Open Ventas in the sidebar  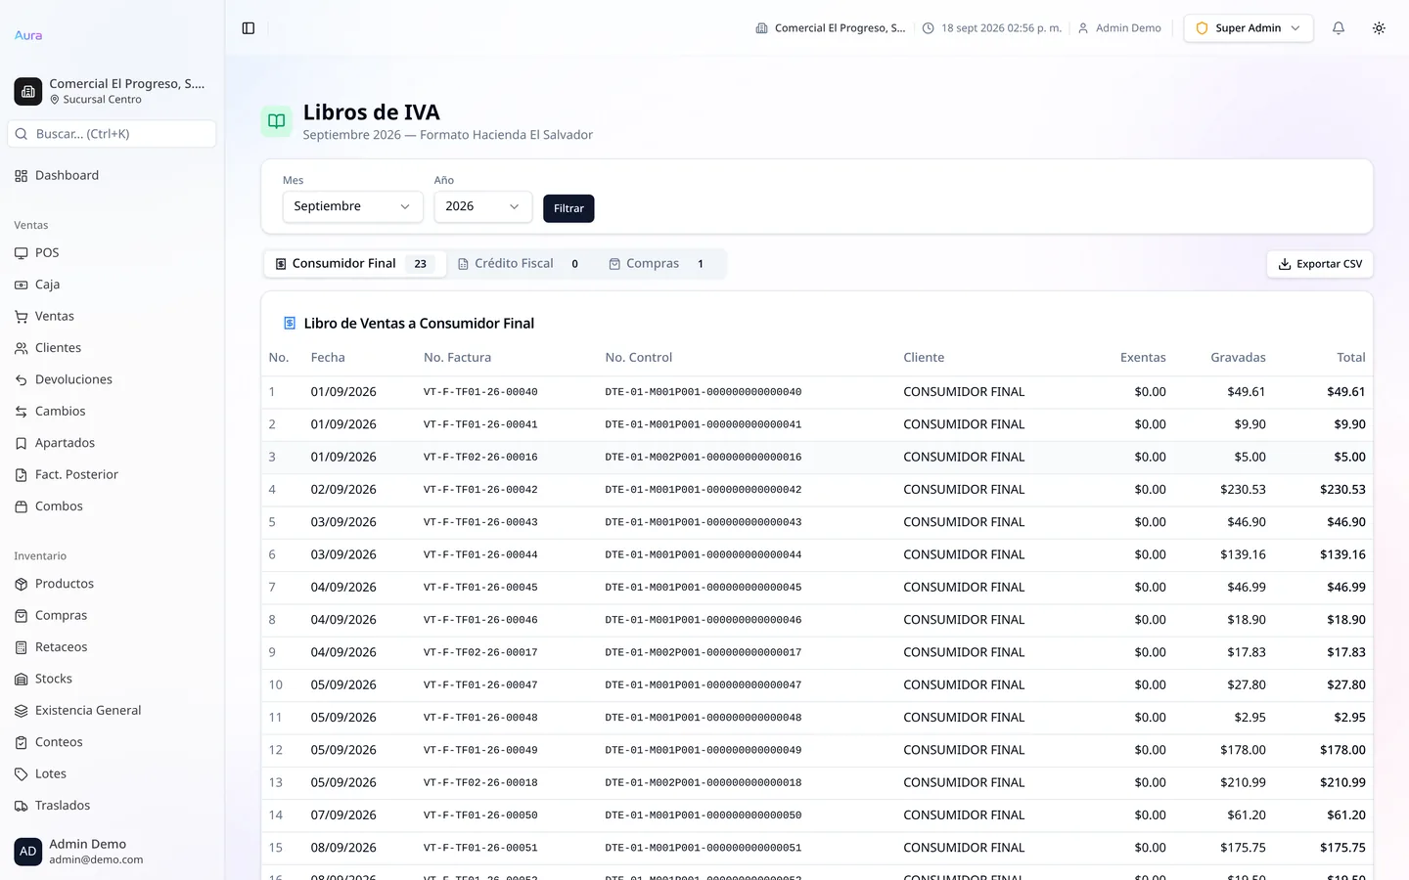(112, 317)
